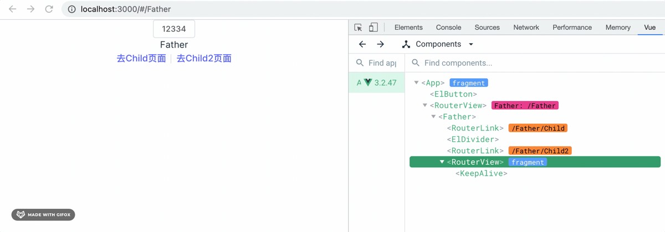Viewport: 665px width, 232px height.
Task: Toggle the device toolbar icon
Action: [x=374, y=27]
